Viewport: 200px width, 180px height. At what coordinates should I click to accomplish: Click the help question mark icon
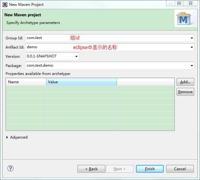(x=10, y=168)
